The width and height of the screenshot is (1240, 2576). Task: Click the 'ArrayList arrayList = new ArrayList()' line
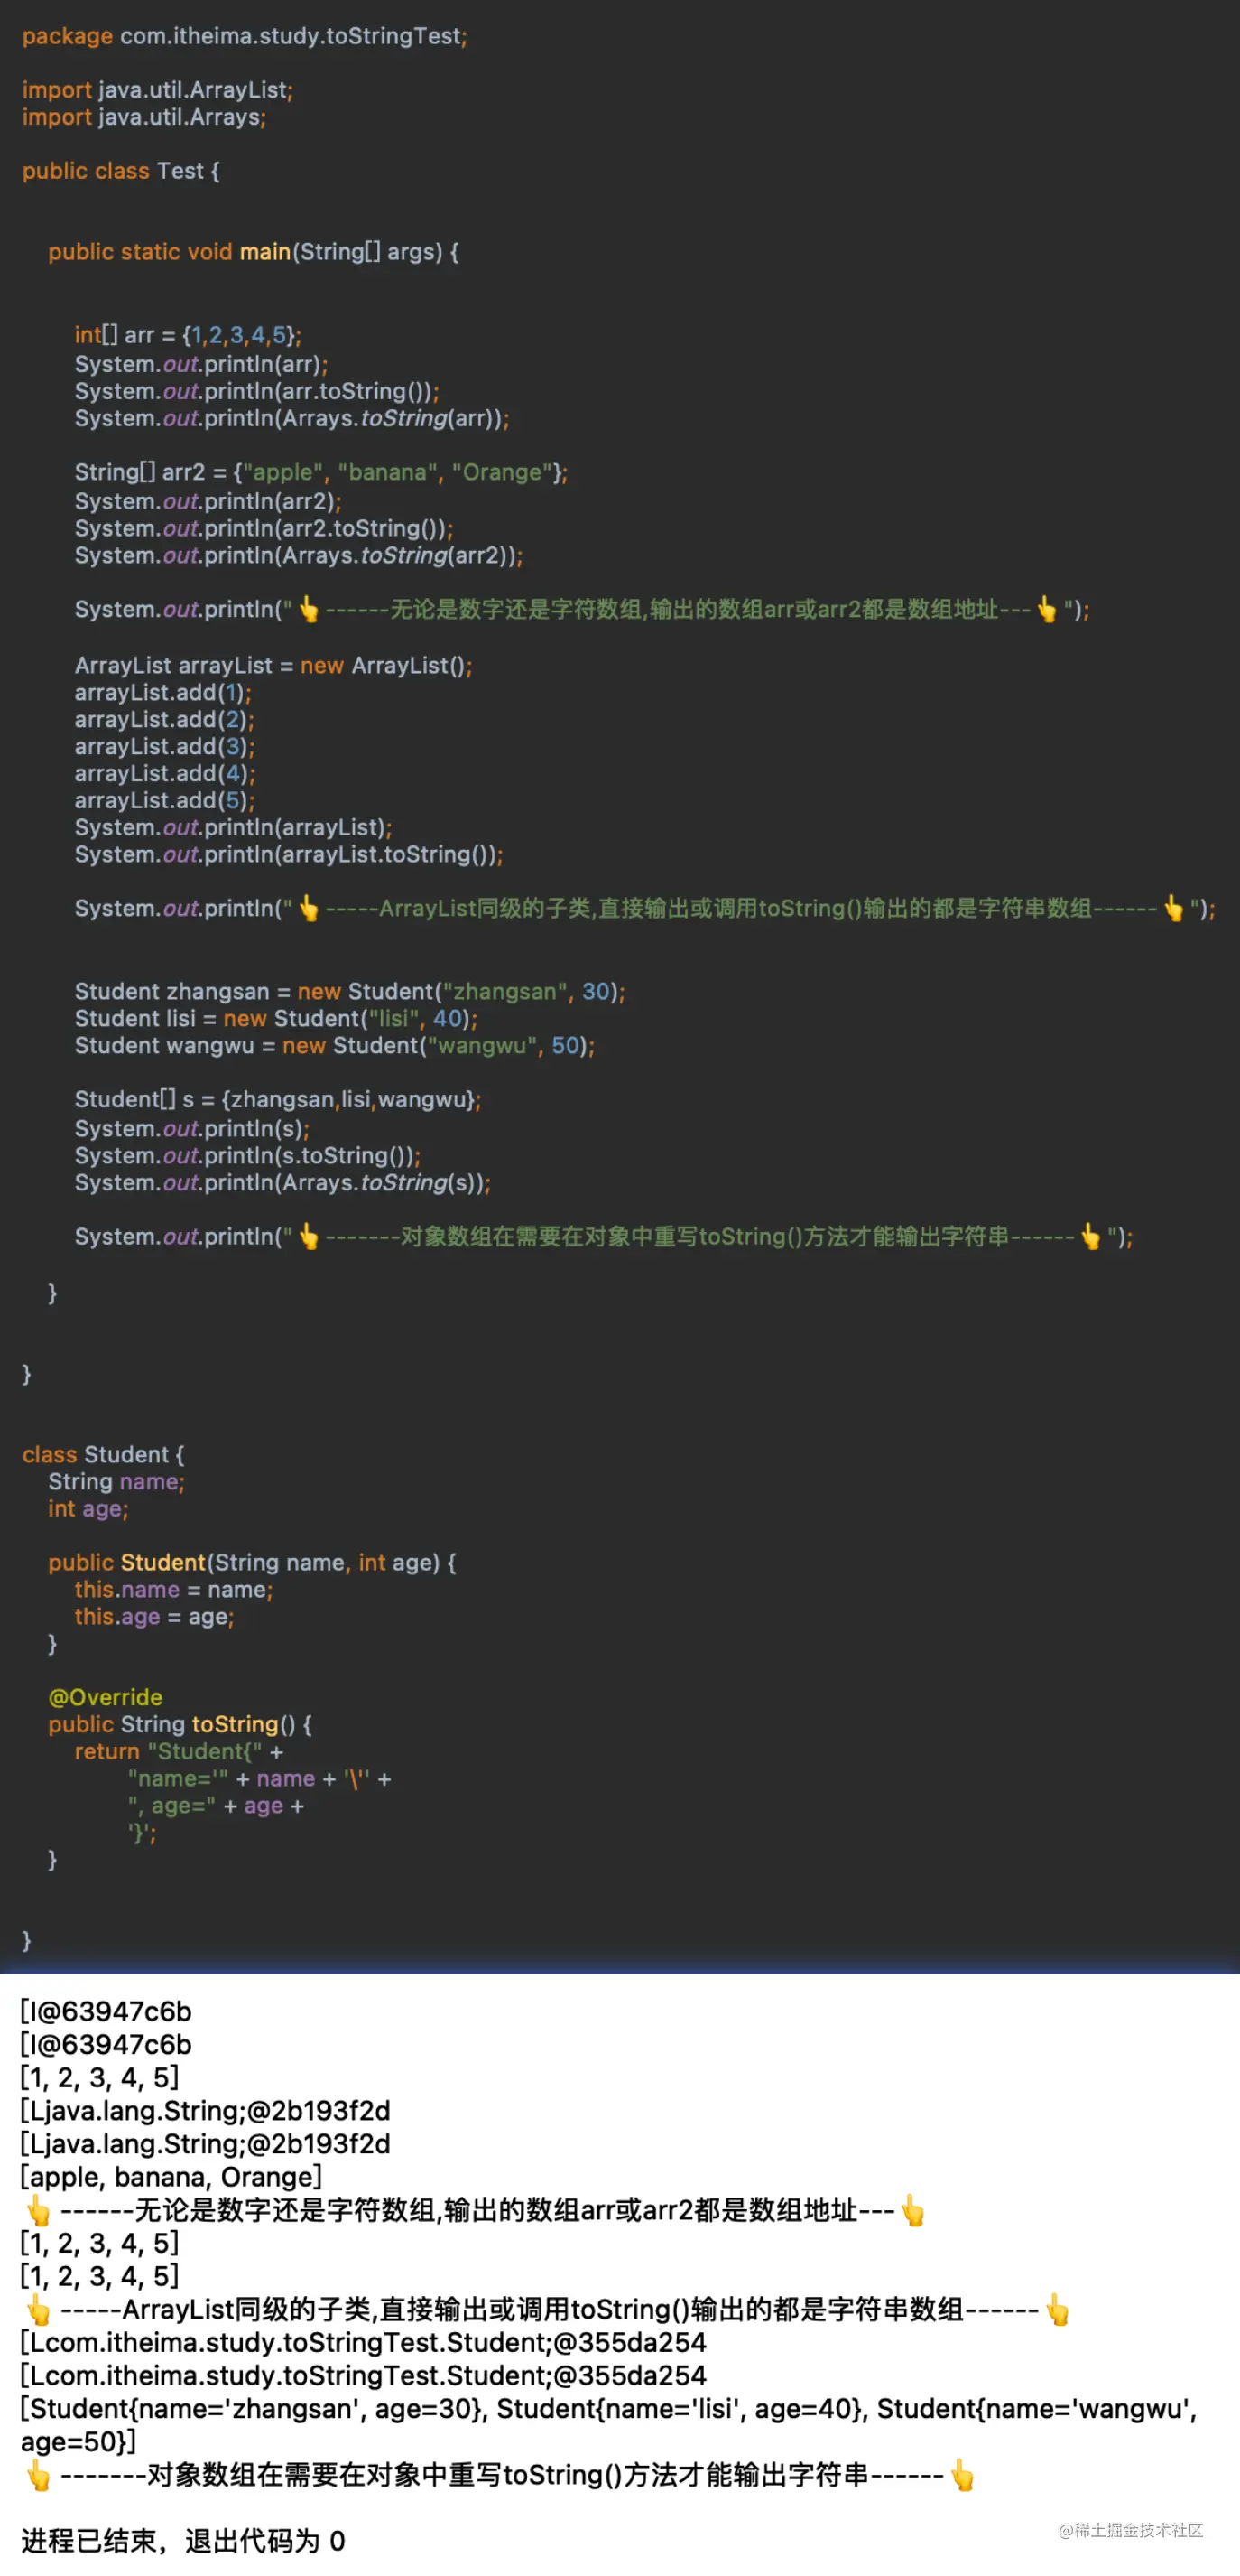click(273, 665)
